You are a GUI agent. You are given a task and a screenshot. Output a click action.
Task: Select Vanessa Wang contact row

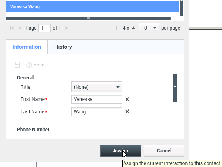[x=92, y=6]
